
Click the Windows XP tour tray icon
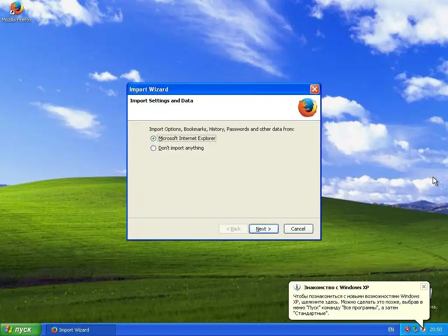[x=423, y=329]
